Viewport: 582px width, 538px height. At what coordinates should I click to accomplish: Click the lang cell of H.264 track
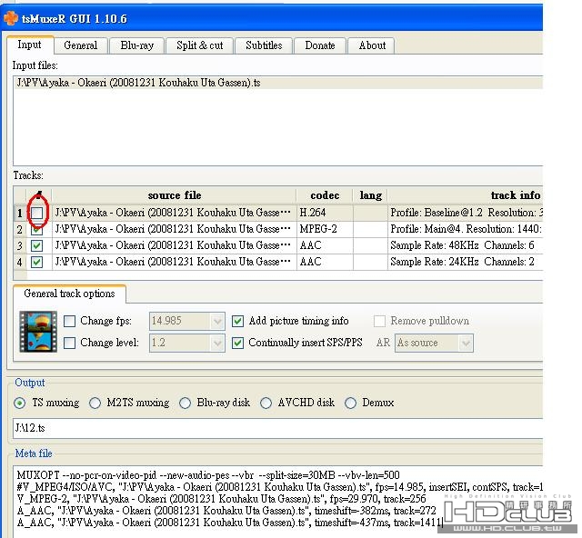pyautogui.click(x=370, y=213)
